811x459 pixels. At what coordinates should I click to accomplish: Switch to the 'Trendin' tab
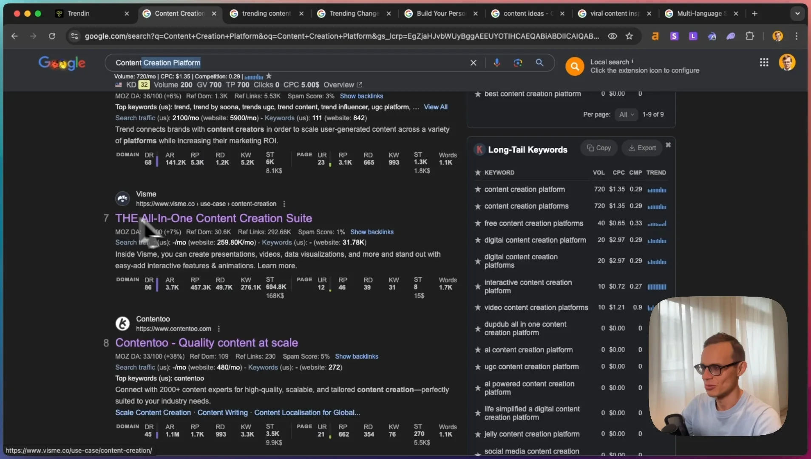[x=92, y=14]
